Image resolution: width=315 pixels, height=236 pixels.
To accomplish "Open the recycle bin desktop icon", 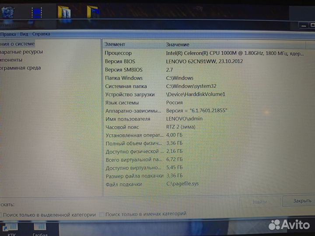I will coord(7,13).
